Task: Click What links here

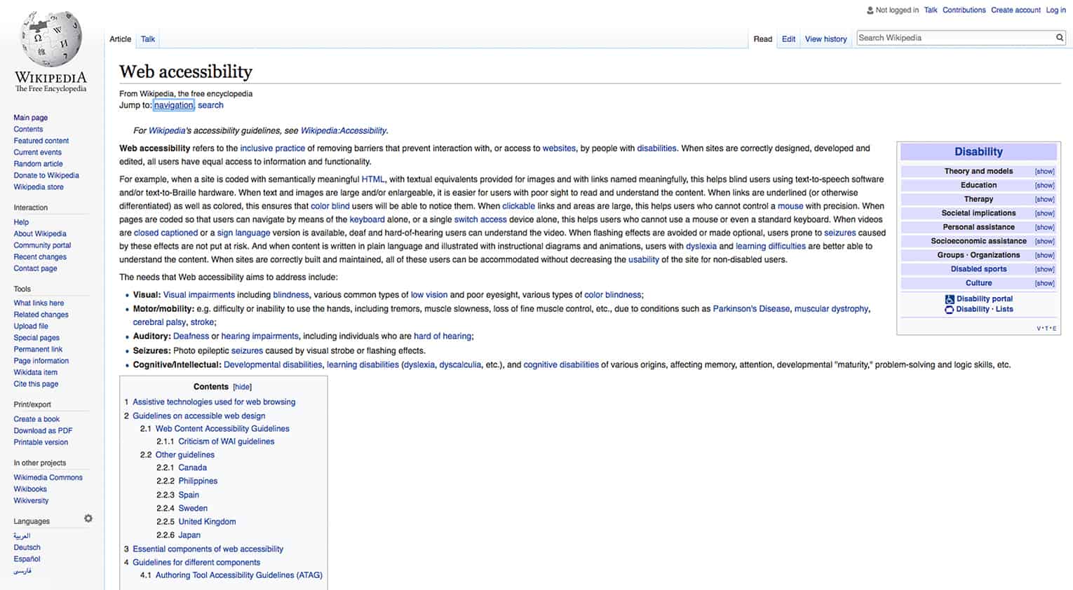Action: pyautogui.click(x=39, y=303)
